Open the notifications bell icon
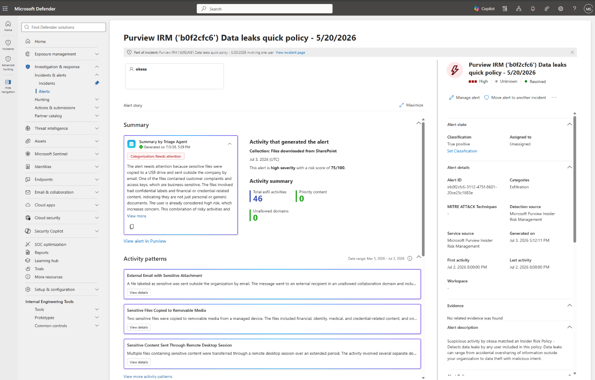 tap(533, 9)
